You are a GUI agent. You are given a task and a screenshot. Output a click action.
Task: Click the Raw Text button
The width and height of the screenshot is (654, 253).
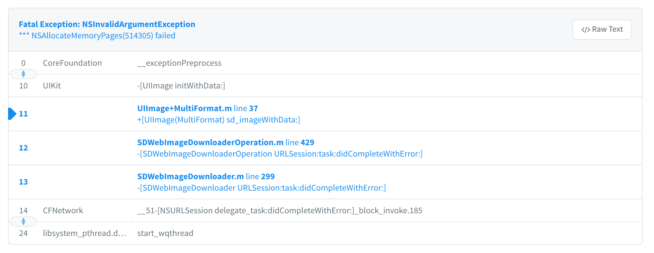coord(602,29)
